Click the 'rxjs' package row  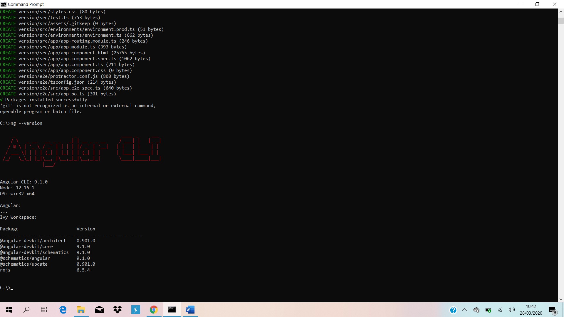click(x=45, y=270)
